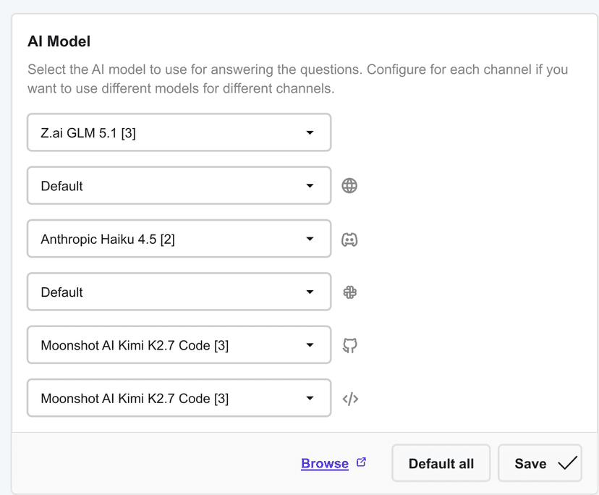599x495 pixels.
Task: Open the Anthropic Haiku 4.5 [2] dropdown
Action: pos(179,239)
